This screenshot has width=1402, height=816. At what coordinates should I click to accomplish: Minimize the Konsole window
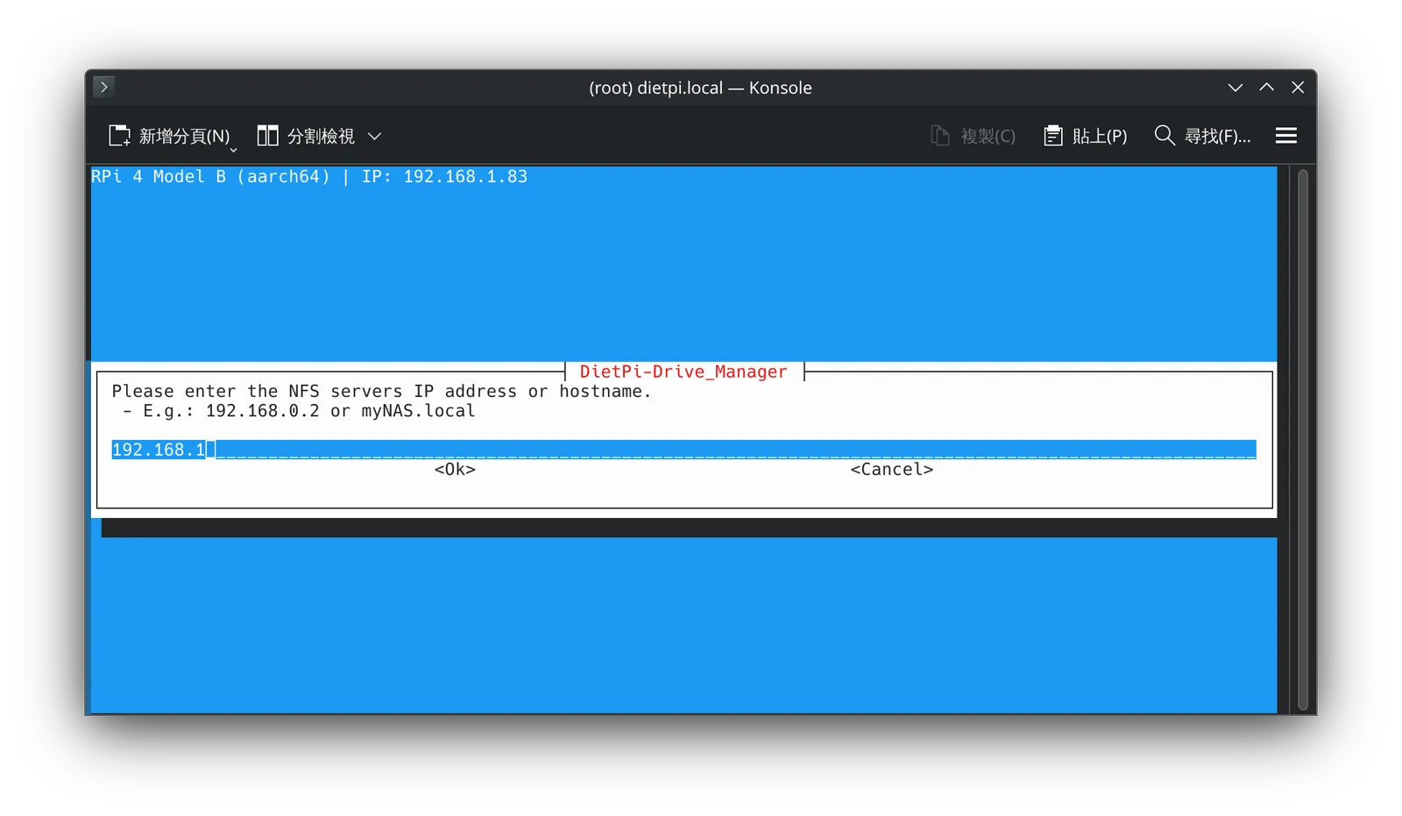point(1235,88)
